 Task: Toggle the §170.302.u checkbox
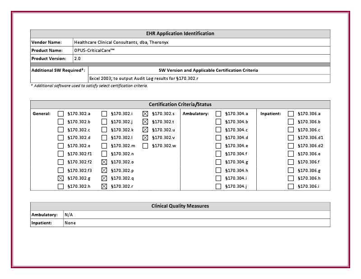pyautogui.click(x=145, y=130)
